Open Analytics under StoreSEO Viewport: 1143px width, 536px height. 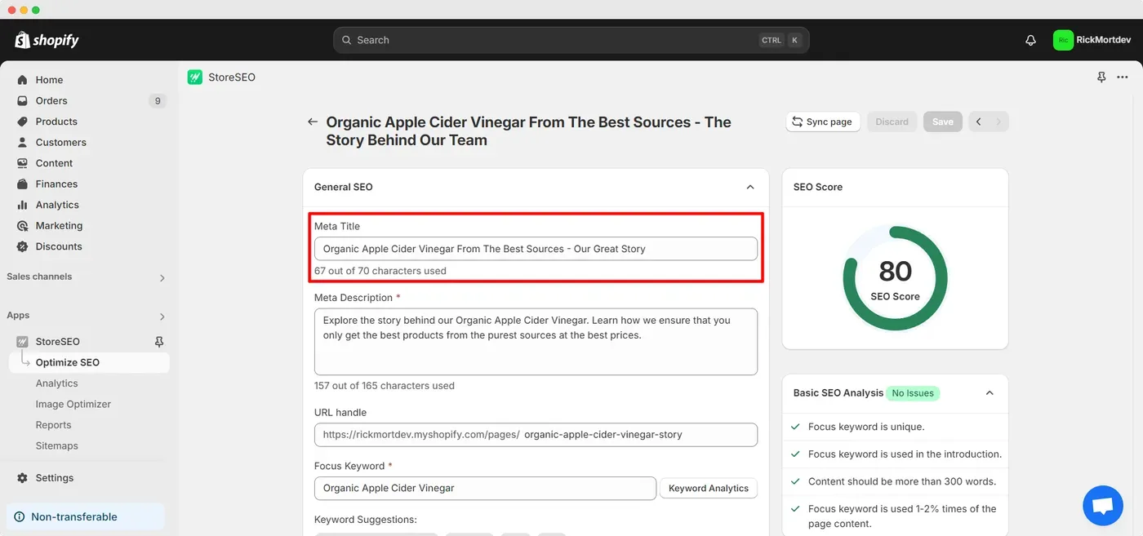[56, 383]
